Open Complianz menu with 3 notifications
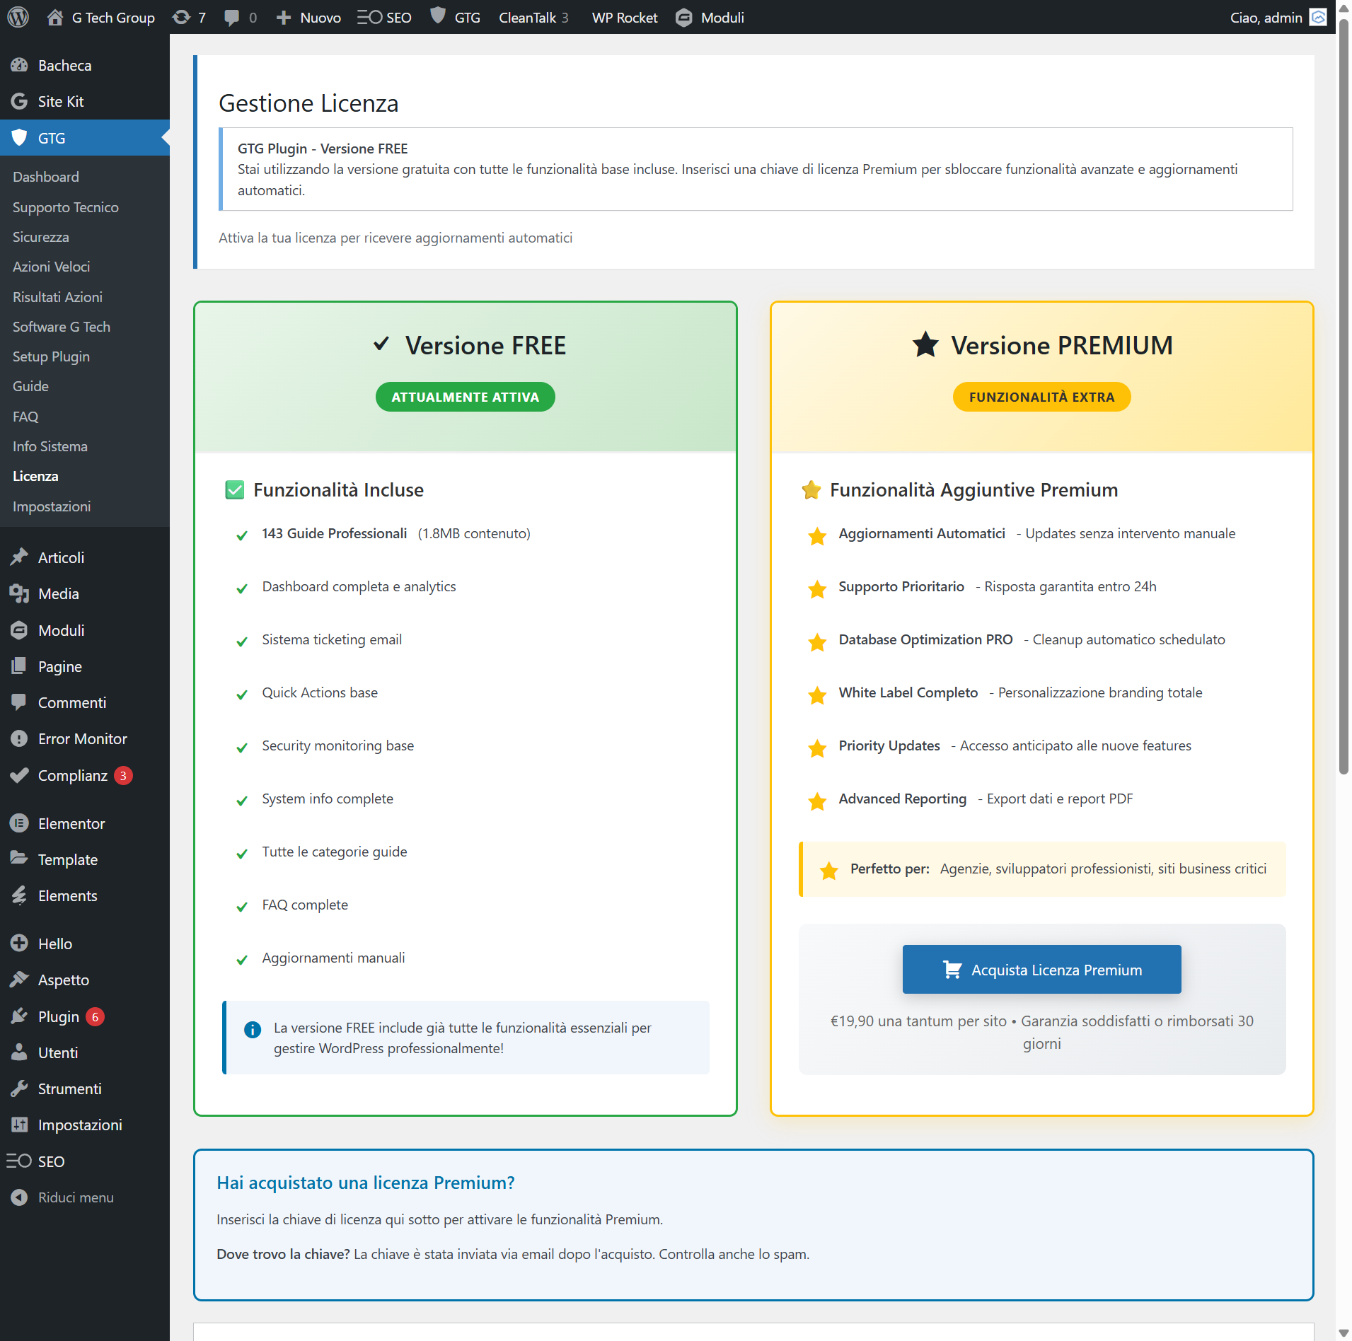Viewport: 1352px width, 1341px height. point(72,775)
